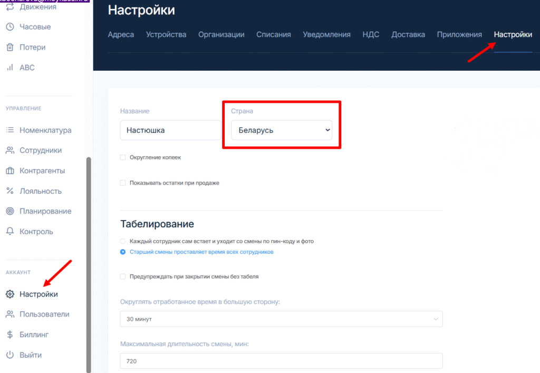This screenshot has height=373, width=540.
Task: Go to Потери in the sidebar
Action: click(32, 47)
